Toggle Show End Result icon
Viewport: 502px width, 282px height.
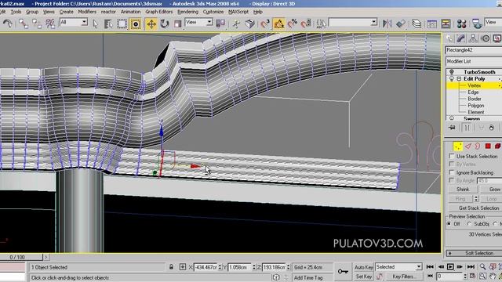(467, 128)
